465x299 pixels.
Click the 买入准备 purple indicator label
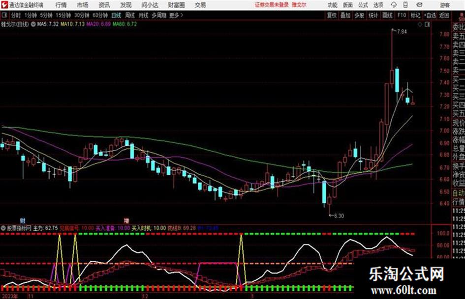[113, 228]
